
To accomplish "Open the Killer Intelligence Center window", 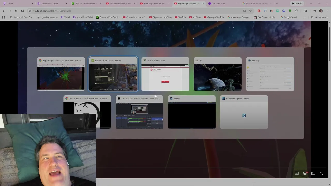I will pyautogui.click(x=244, y=112).
